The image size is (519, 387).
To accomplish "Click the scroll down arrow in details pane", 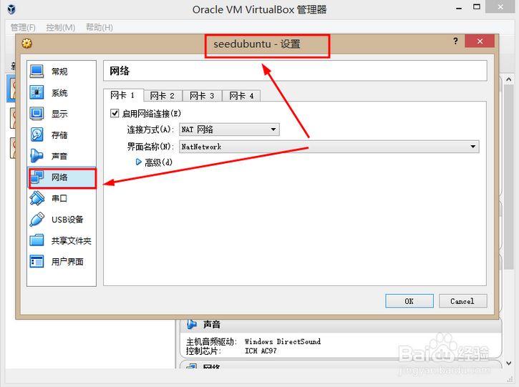I will [509, 363].
